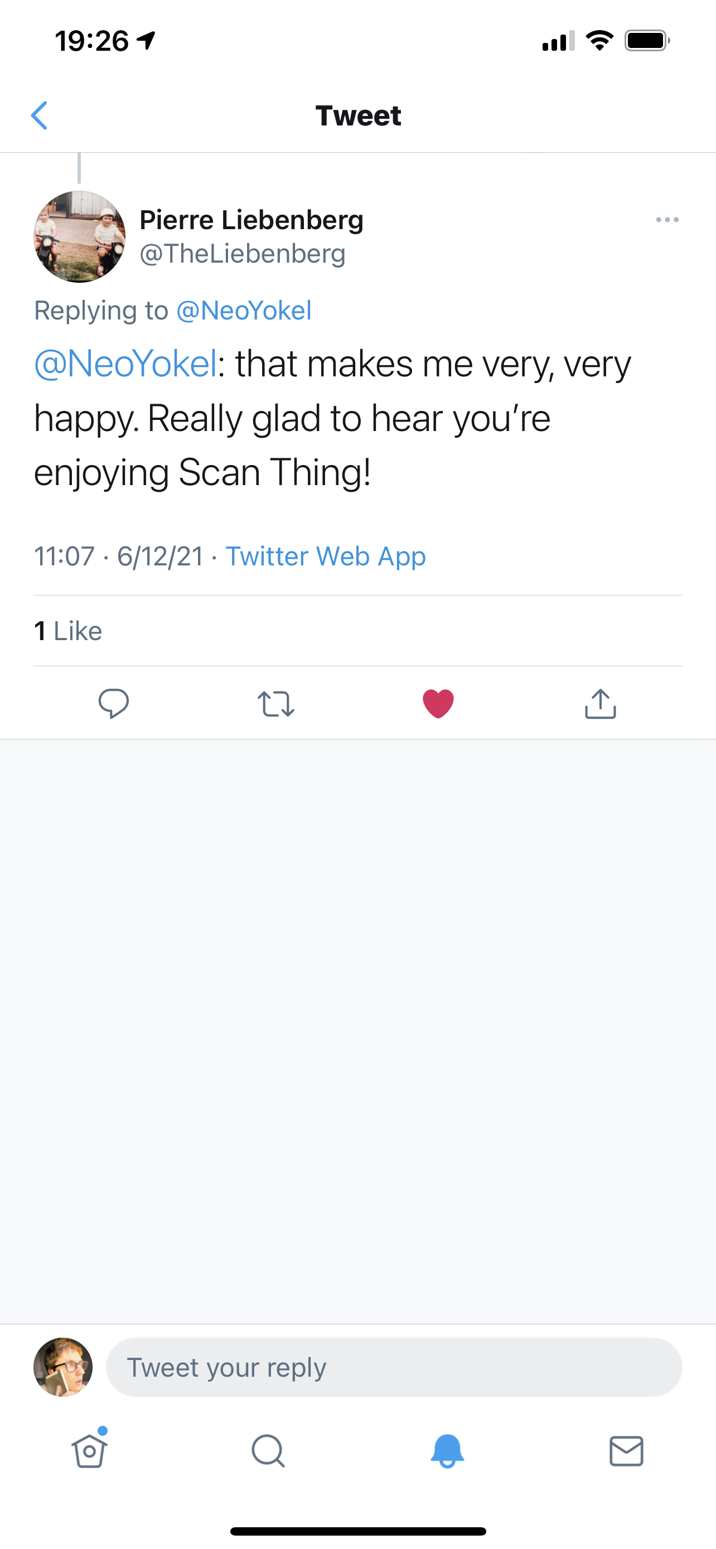This screenshot has width=716, height=1549.
Task: Tap the @TheLiebenberg handle
Action: tap(243, 254)
